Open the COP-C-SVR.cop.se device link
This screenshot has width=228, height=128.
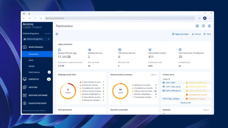coord(173,91)
